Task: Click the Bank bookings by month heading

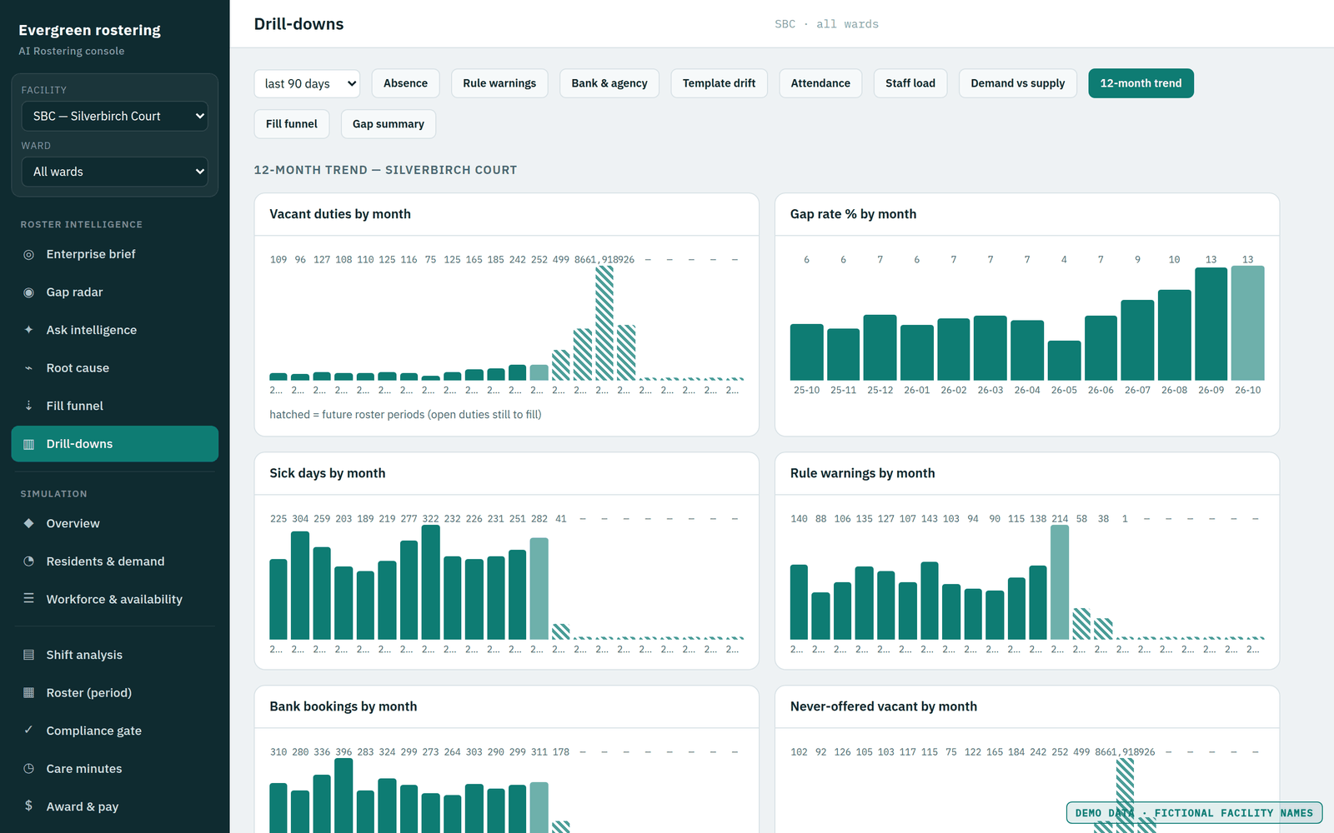Action: 344,706
